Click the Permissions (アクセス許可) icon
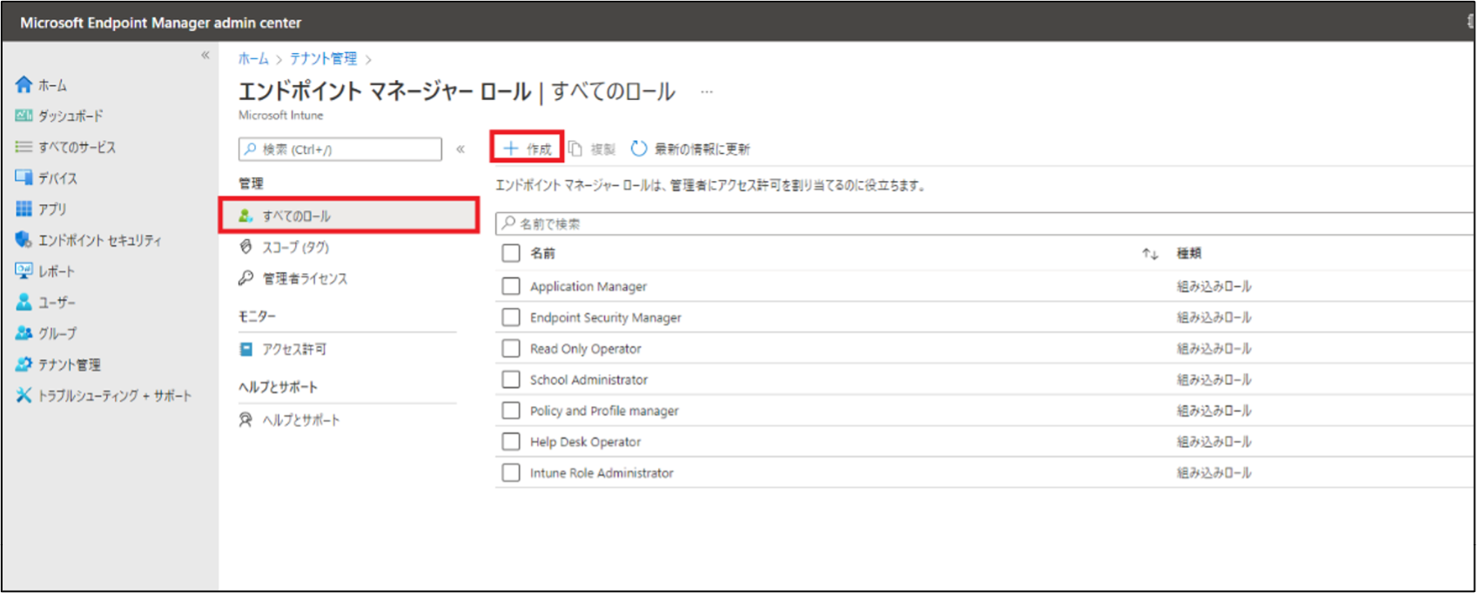Screen dimensions: 1478x593 246,349
